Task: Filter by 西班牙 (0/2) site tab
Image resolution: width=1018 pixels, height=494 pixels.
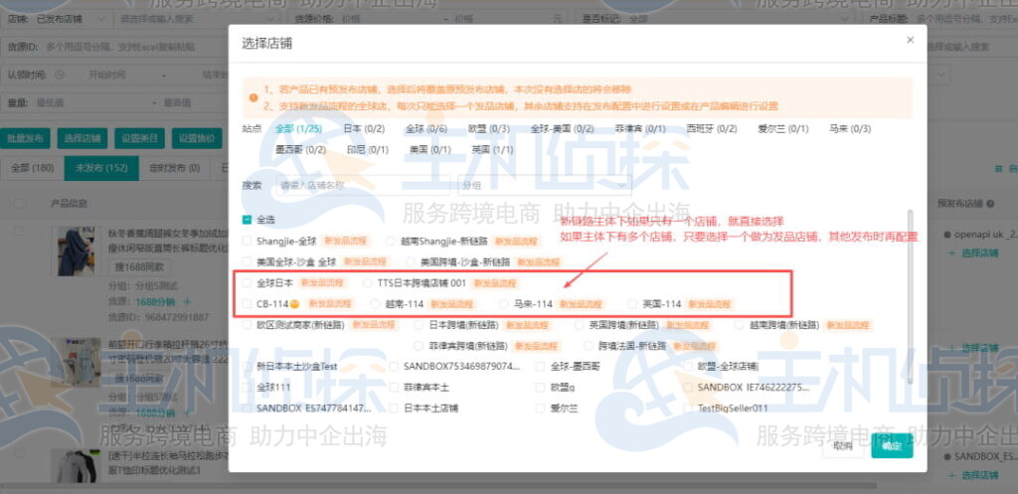Action: coord(712,128)
